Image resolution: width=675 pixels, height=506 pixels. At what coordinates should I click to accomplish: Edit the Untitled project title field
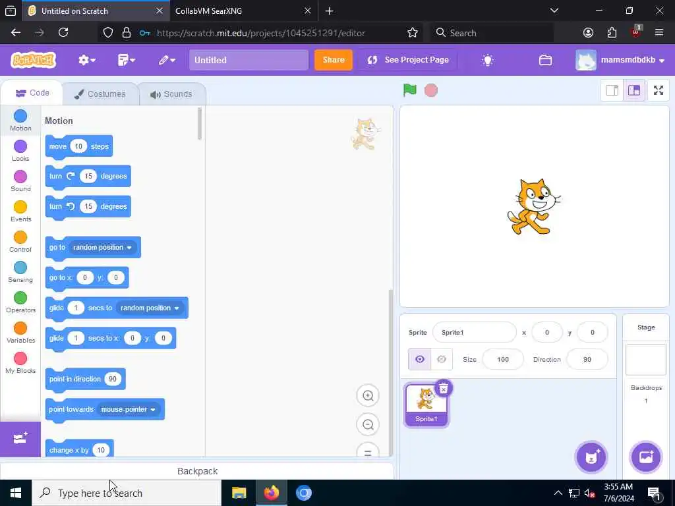coord(249,60)
